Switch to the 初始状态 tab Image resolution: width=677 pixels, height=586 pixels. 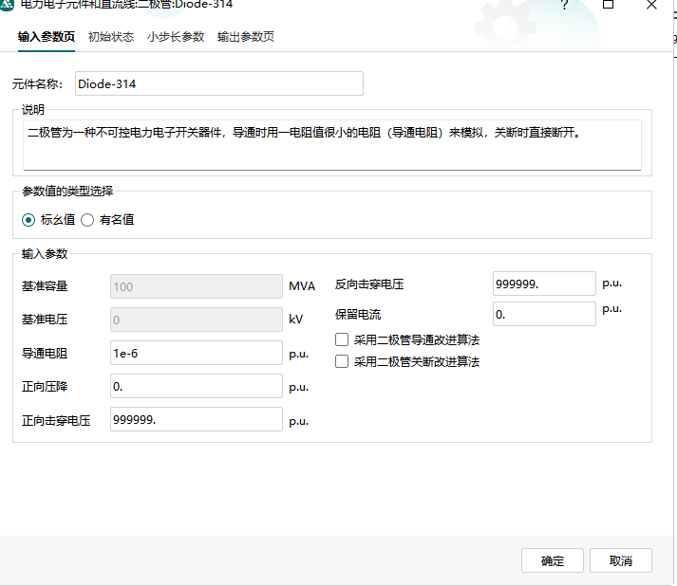(x=110, y=37)
